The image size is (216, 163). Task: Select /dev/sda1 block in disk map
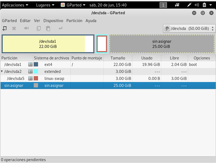pos(48,44)
